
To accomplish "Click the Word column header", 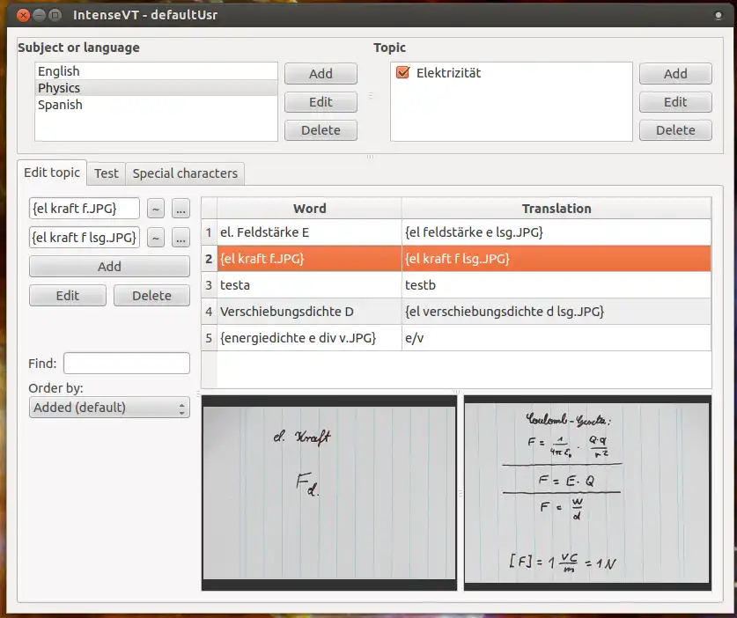I will click(x=309, y=208).
